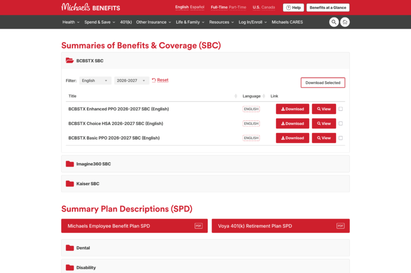Click 'BCBSTX Enhanced PPO 2026-2027 SBC (English)' title

119,109
